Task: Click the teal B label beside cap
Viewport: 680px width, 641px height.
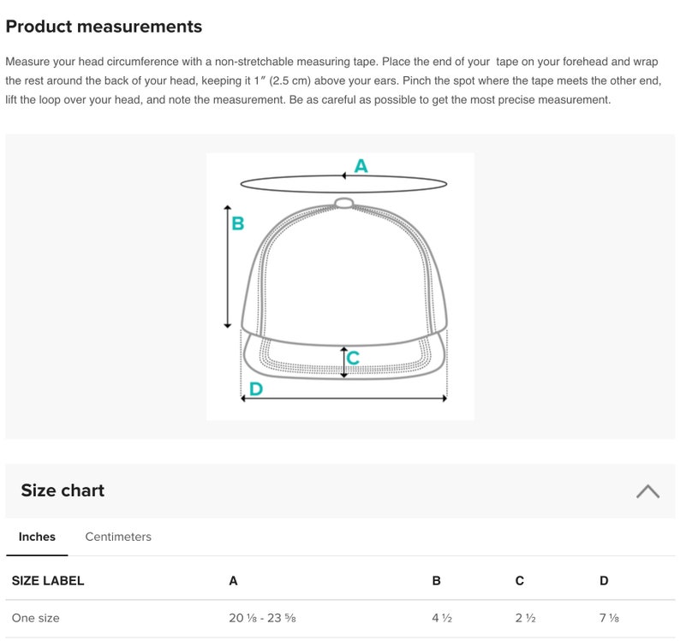Action: point(237,223)
